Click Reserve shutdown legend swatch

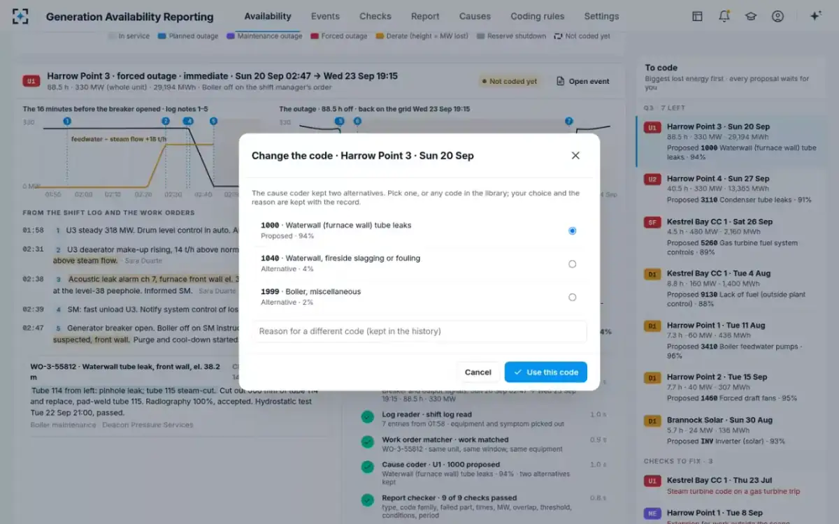[480, 36]
